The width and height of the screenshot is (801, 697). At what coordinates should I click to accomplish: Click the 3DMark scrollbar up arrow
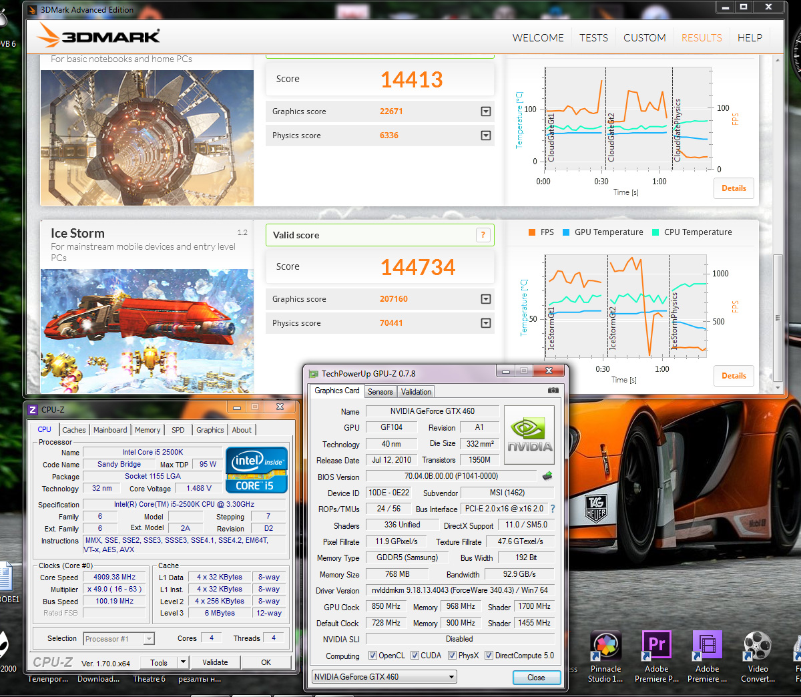coord(778,60)
